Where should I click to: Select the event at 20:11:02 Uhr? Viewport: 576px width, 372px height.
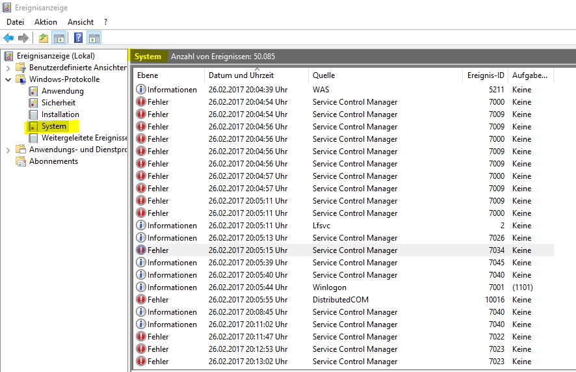coord(343,325)
